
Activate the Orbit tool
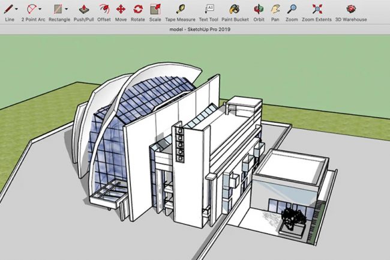(259, 8)
